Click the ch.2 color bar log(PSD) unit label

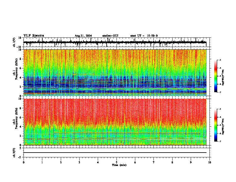223,126
